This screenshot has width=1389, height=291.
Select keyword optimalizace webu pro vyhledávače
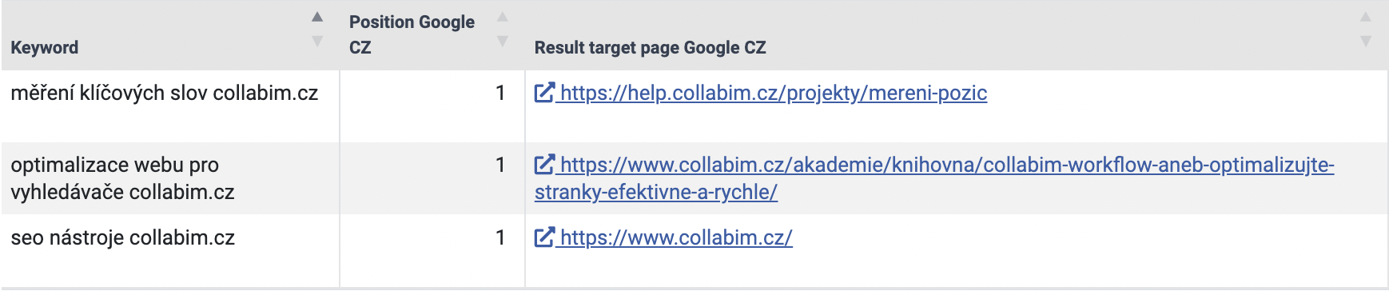pyautogui.click(x=122, y=178)
